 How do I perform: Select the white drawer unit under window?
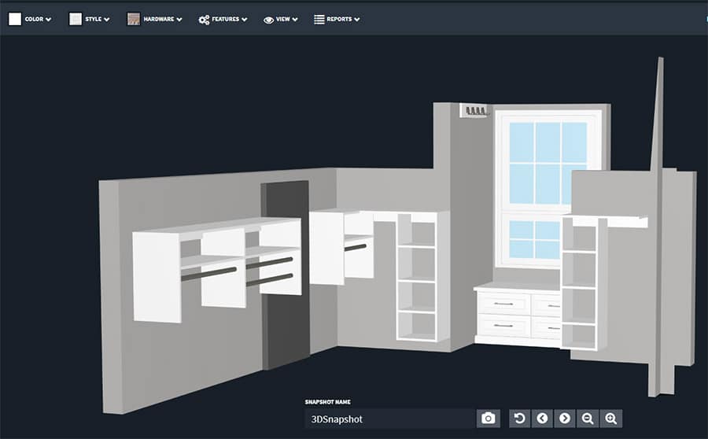tap(518, 315)
